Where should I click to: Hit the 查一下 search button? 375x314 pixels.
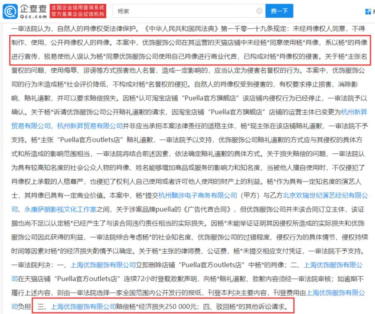tap(279, 11)
